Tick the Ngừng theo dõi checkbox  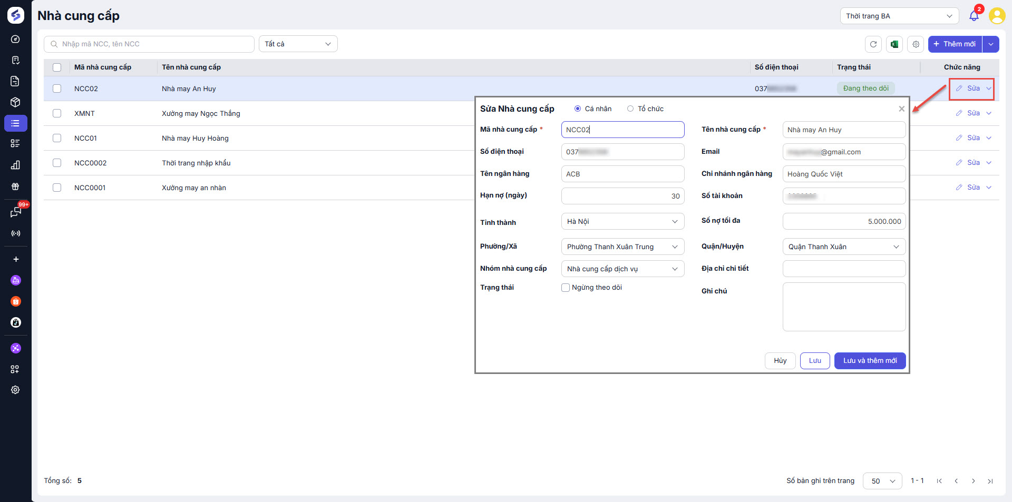point(566,288)
